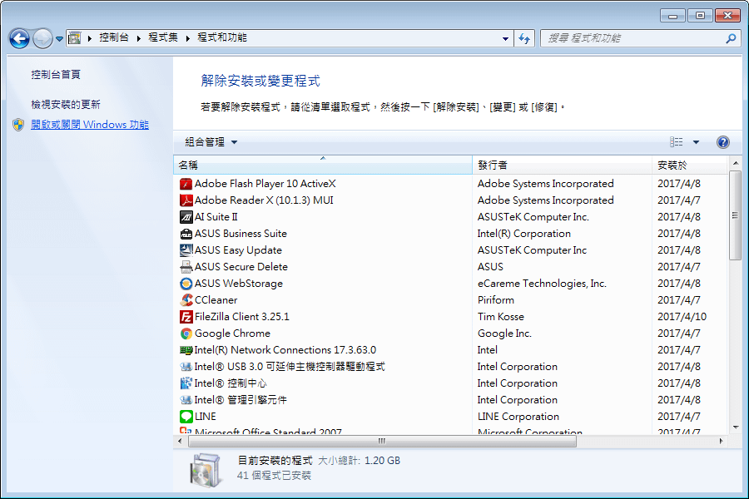Click the horizontal scrollbar left arrow
The width and height of the screenshot is (749, 499).
tap(180, 442)
